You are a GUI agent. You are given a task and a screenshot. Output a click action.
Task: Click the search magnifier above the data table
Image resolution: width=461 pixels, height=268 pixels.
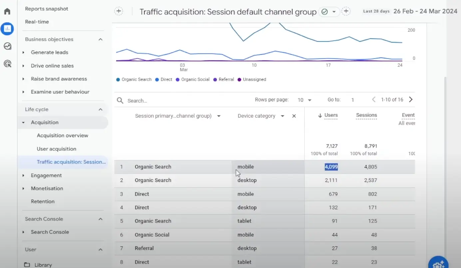pyautogui.click(x=120, y=100)
